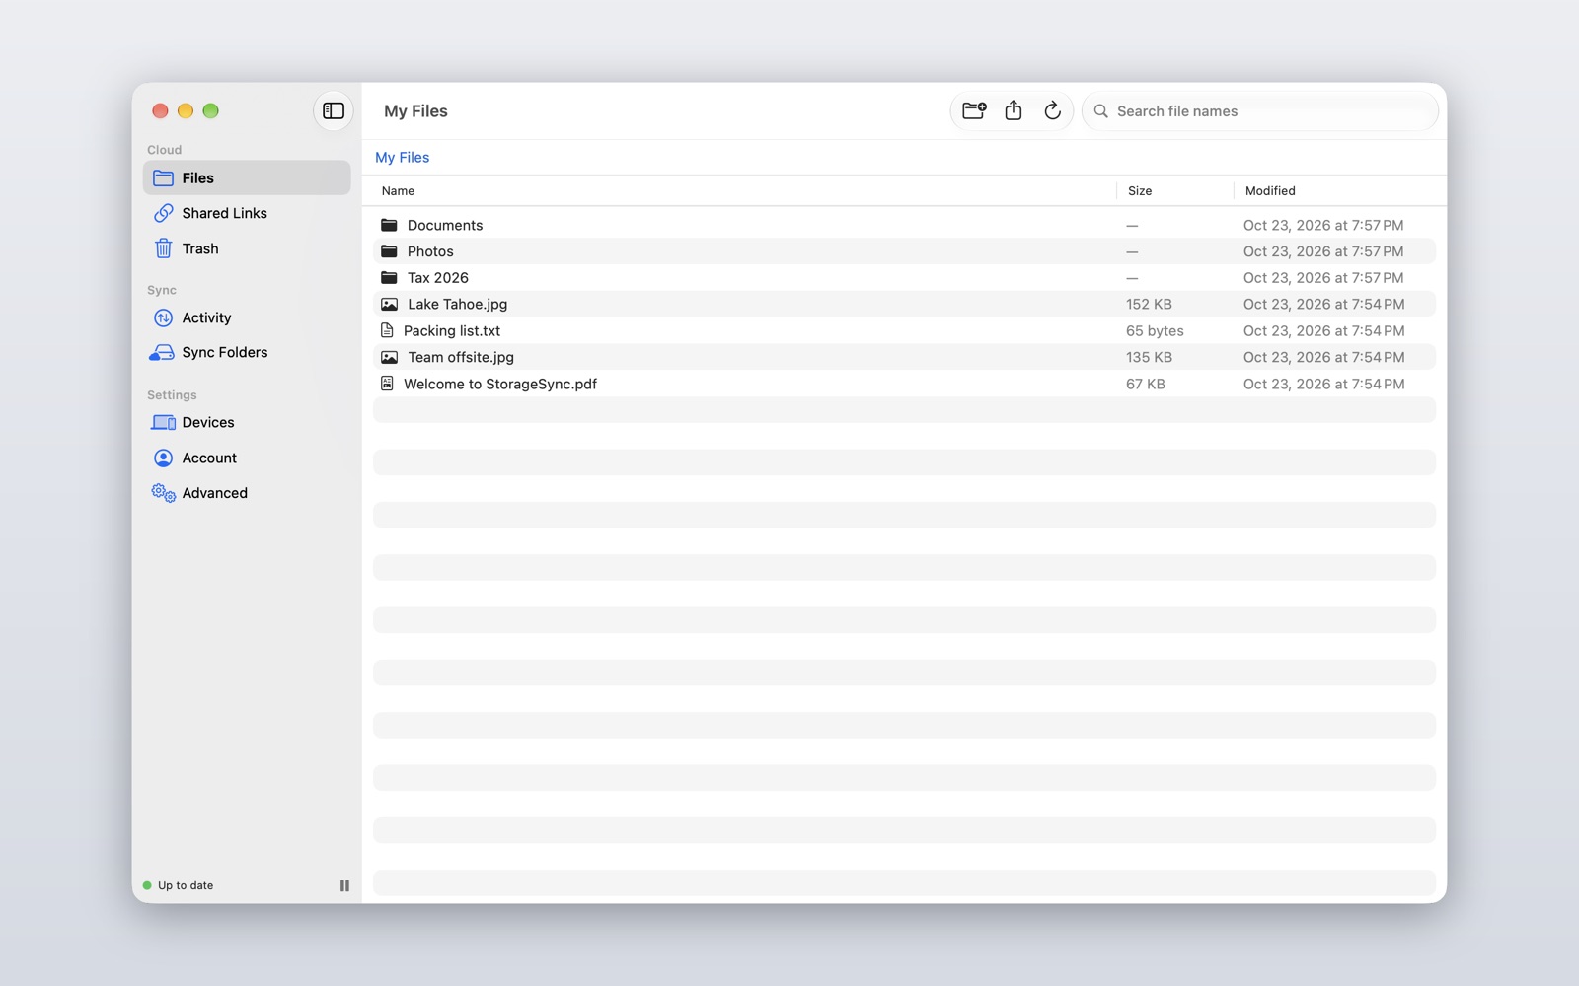The width and height of the screenshot is (1579, 986).
Task: Click the Account person icon
Action: click(x=164, y=458)
